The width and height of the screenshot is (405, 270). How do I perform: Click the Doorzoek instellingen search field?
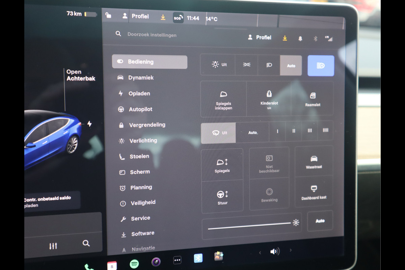pyautogui.click(x=152, y=35)
